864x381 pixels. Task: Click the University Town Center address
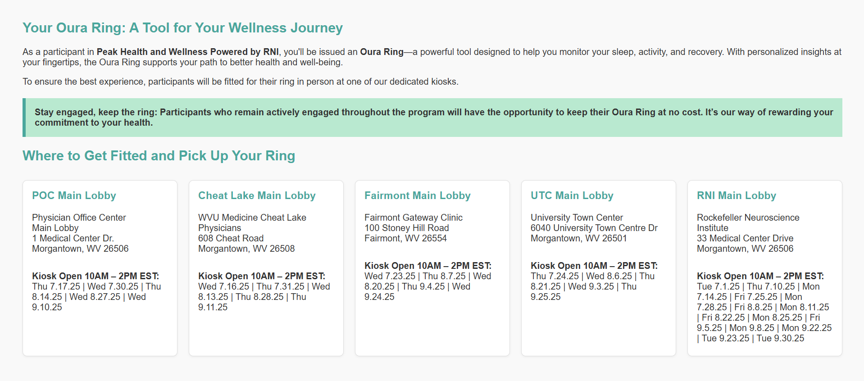click(594, 228)
